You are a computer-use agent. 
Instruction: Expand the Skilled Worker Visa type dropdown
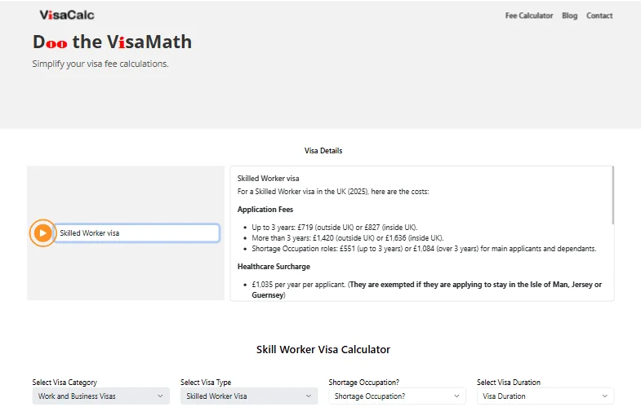pos(249,396)
